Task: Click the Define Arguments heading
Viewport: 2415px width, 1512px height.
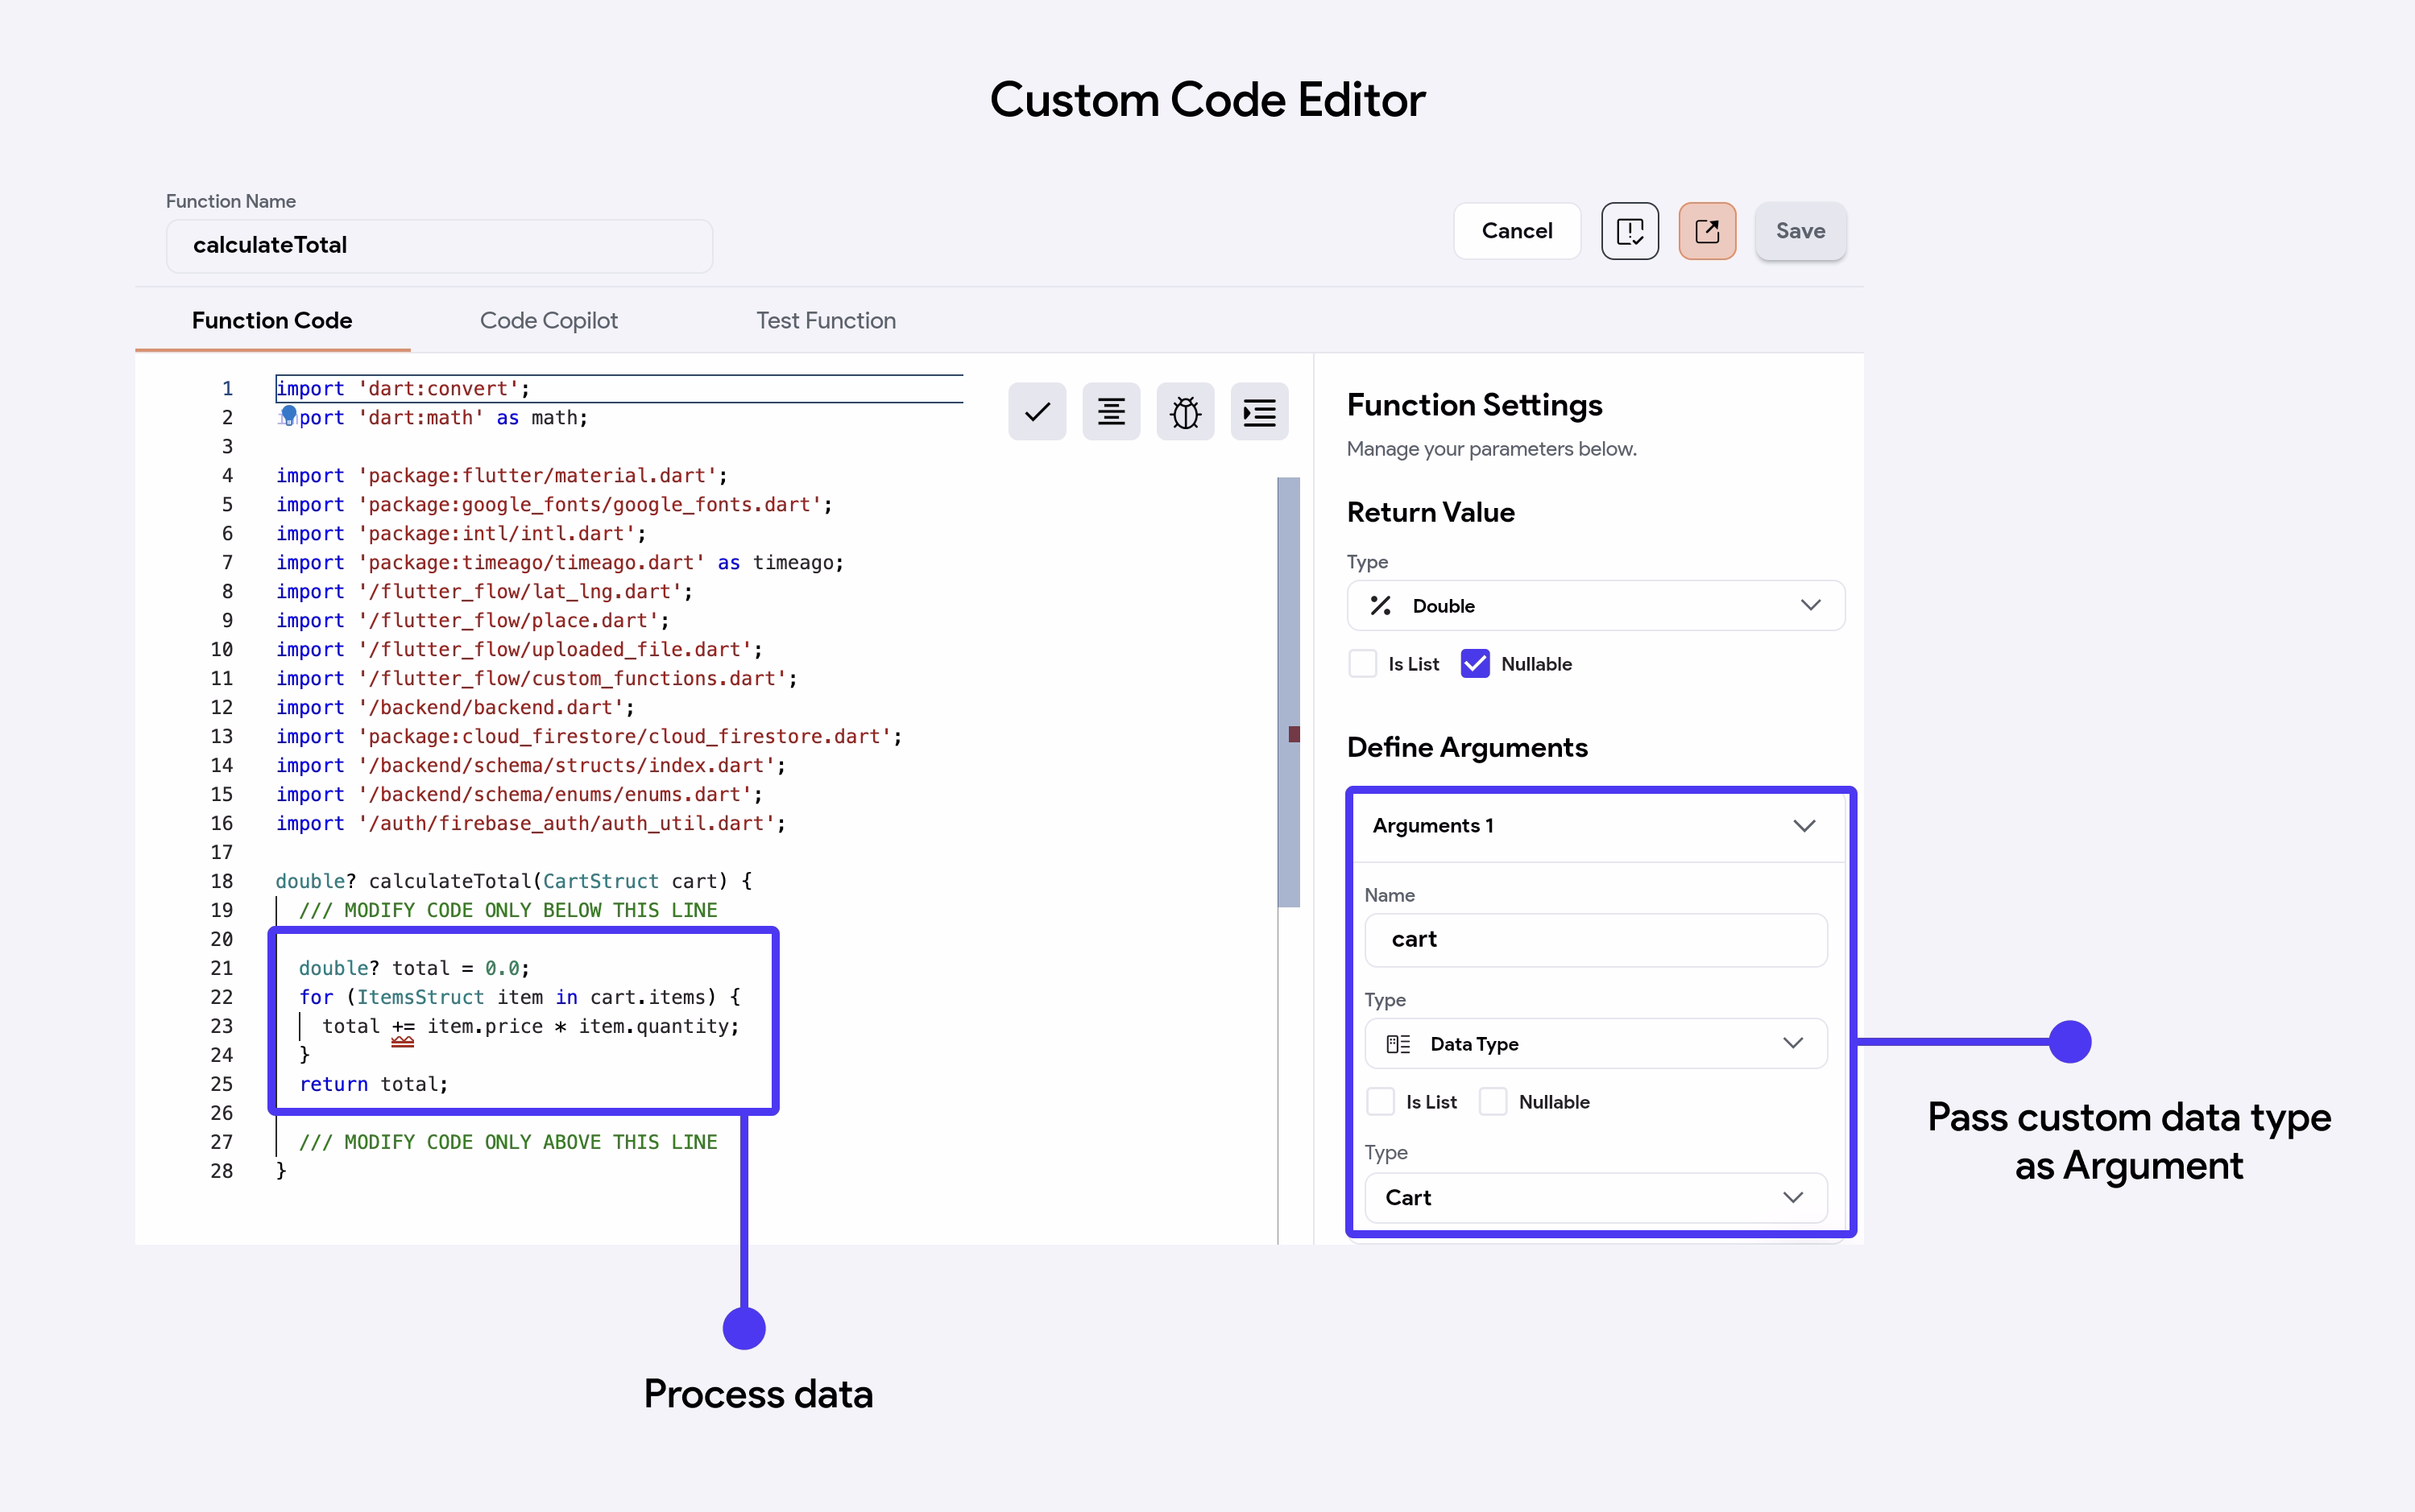Action: [x=1467, y=748]
